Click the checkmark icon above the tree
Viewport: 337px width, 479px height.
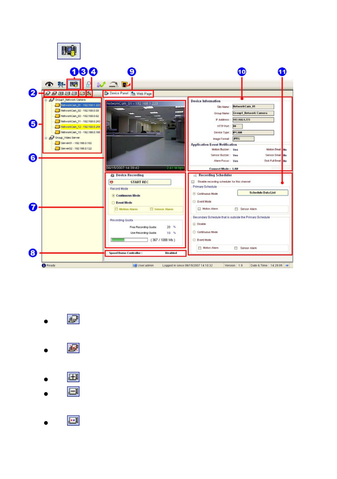(x=82, y=94)
